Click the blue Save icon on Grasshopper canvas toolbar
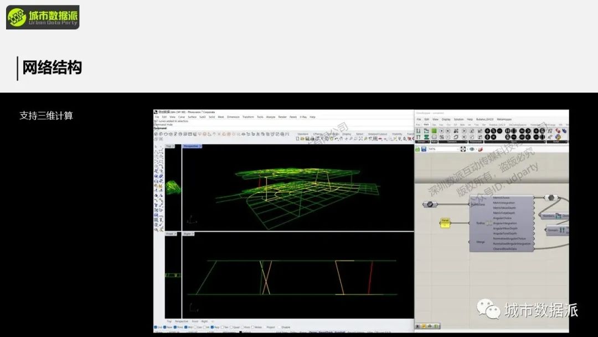Viewport: 598px width, 337px height. pos(424,149)
